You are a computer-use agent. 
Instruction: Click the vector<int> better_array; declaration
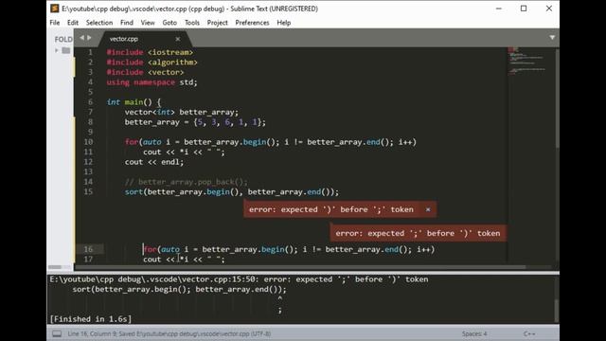(x=182, y=112)
